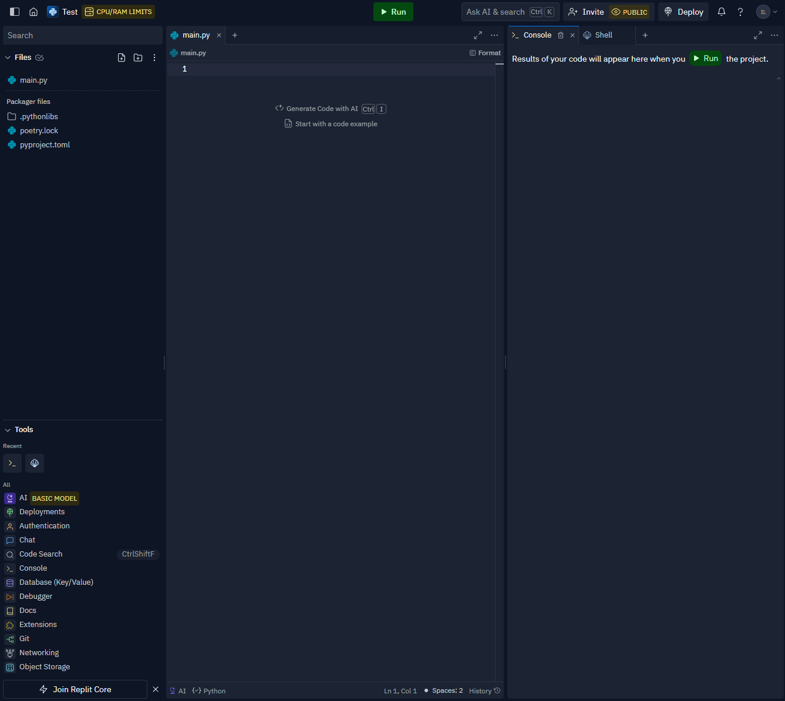
Task: Click Ln 1, Col 1 position indicator
Action: pyautogui.click(x=400, y=691)
